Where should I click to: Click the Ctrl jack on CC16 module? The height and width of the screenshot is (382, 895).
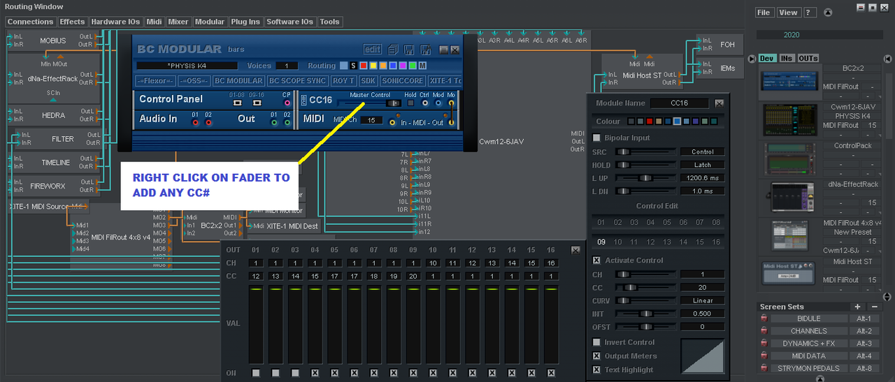424,103
